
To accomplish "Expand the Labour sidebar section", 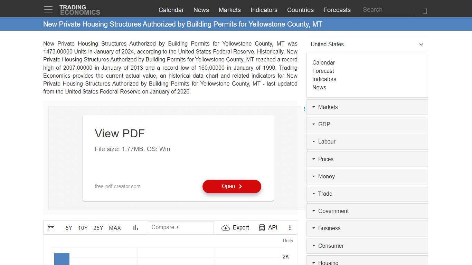I will tap(367, 142).
